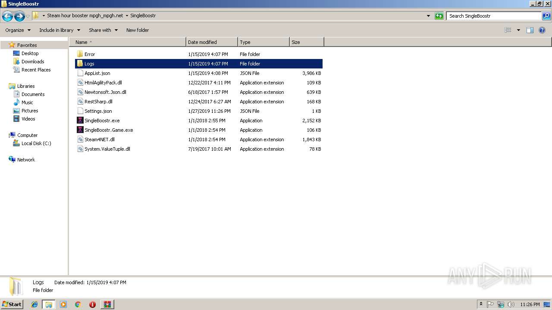Click the Start button
The height and width of the screenshot is (310, 552).
(12, 304)
